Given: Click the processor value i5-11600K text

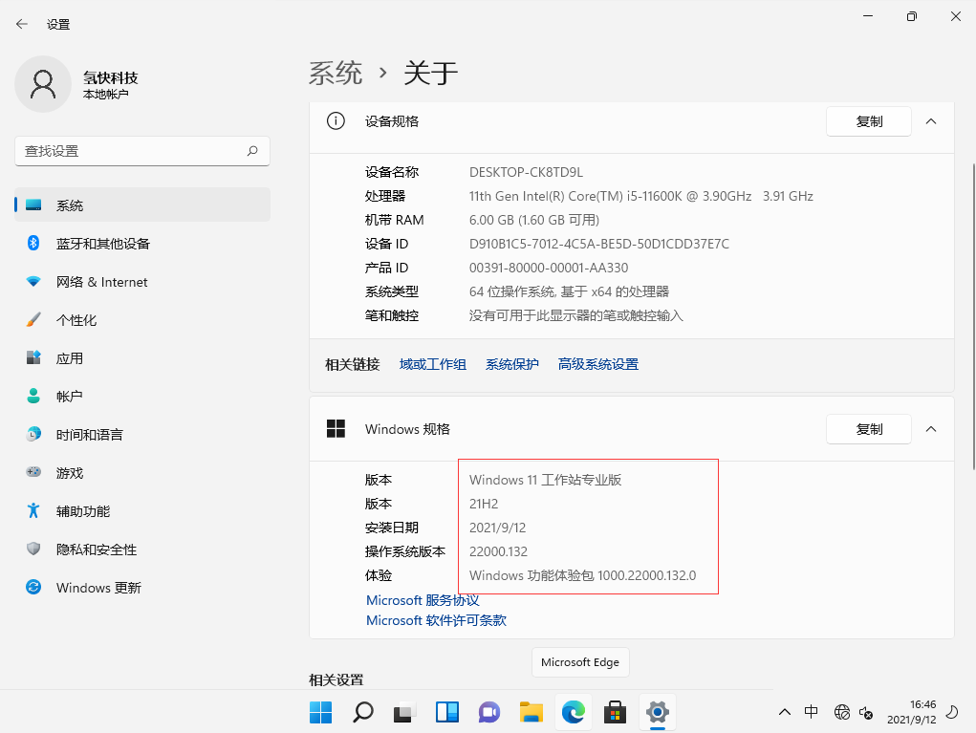Looking at the screenshot, I should (x=641, y=196).
